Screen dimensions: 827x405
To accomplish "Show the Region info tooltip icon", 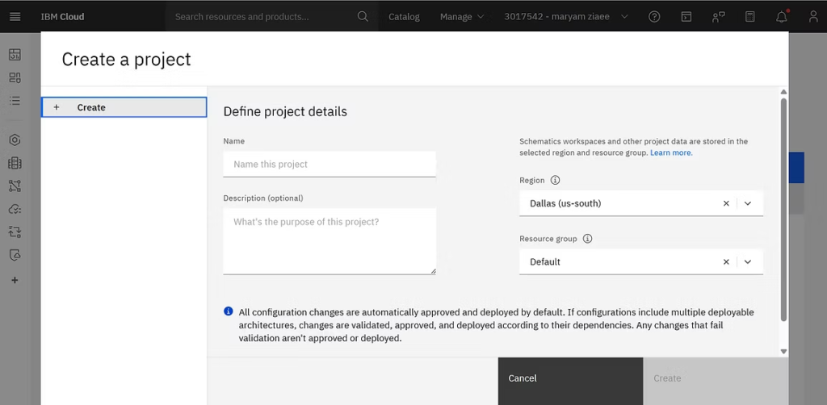I will [x=555, y=180].
